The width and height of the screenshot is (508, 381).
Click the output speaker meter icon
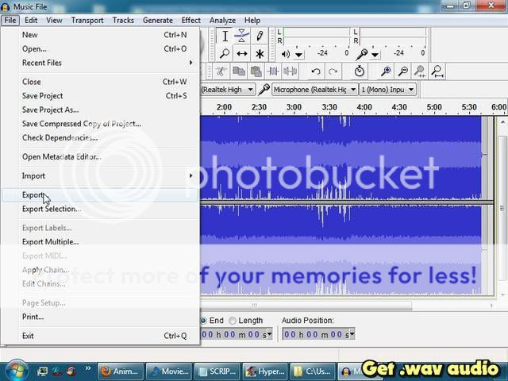[286, 54]
